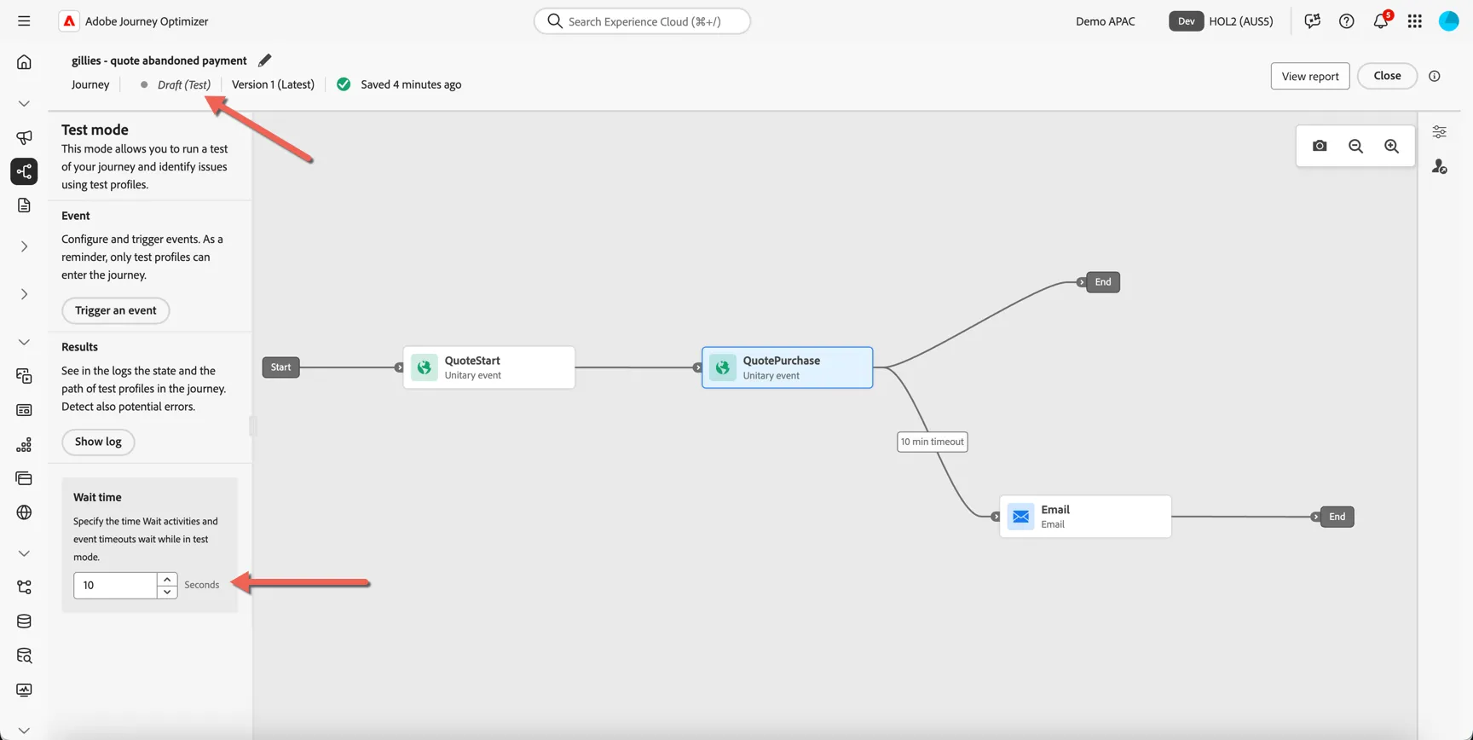
Task: Click the info icon beside Close
Action: 1435,76
